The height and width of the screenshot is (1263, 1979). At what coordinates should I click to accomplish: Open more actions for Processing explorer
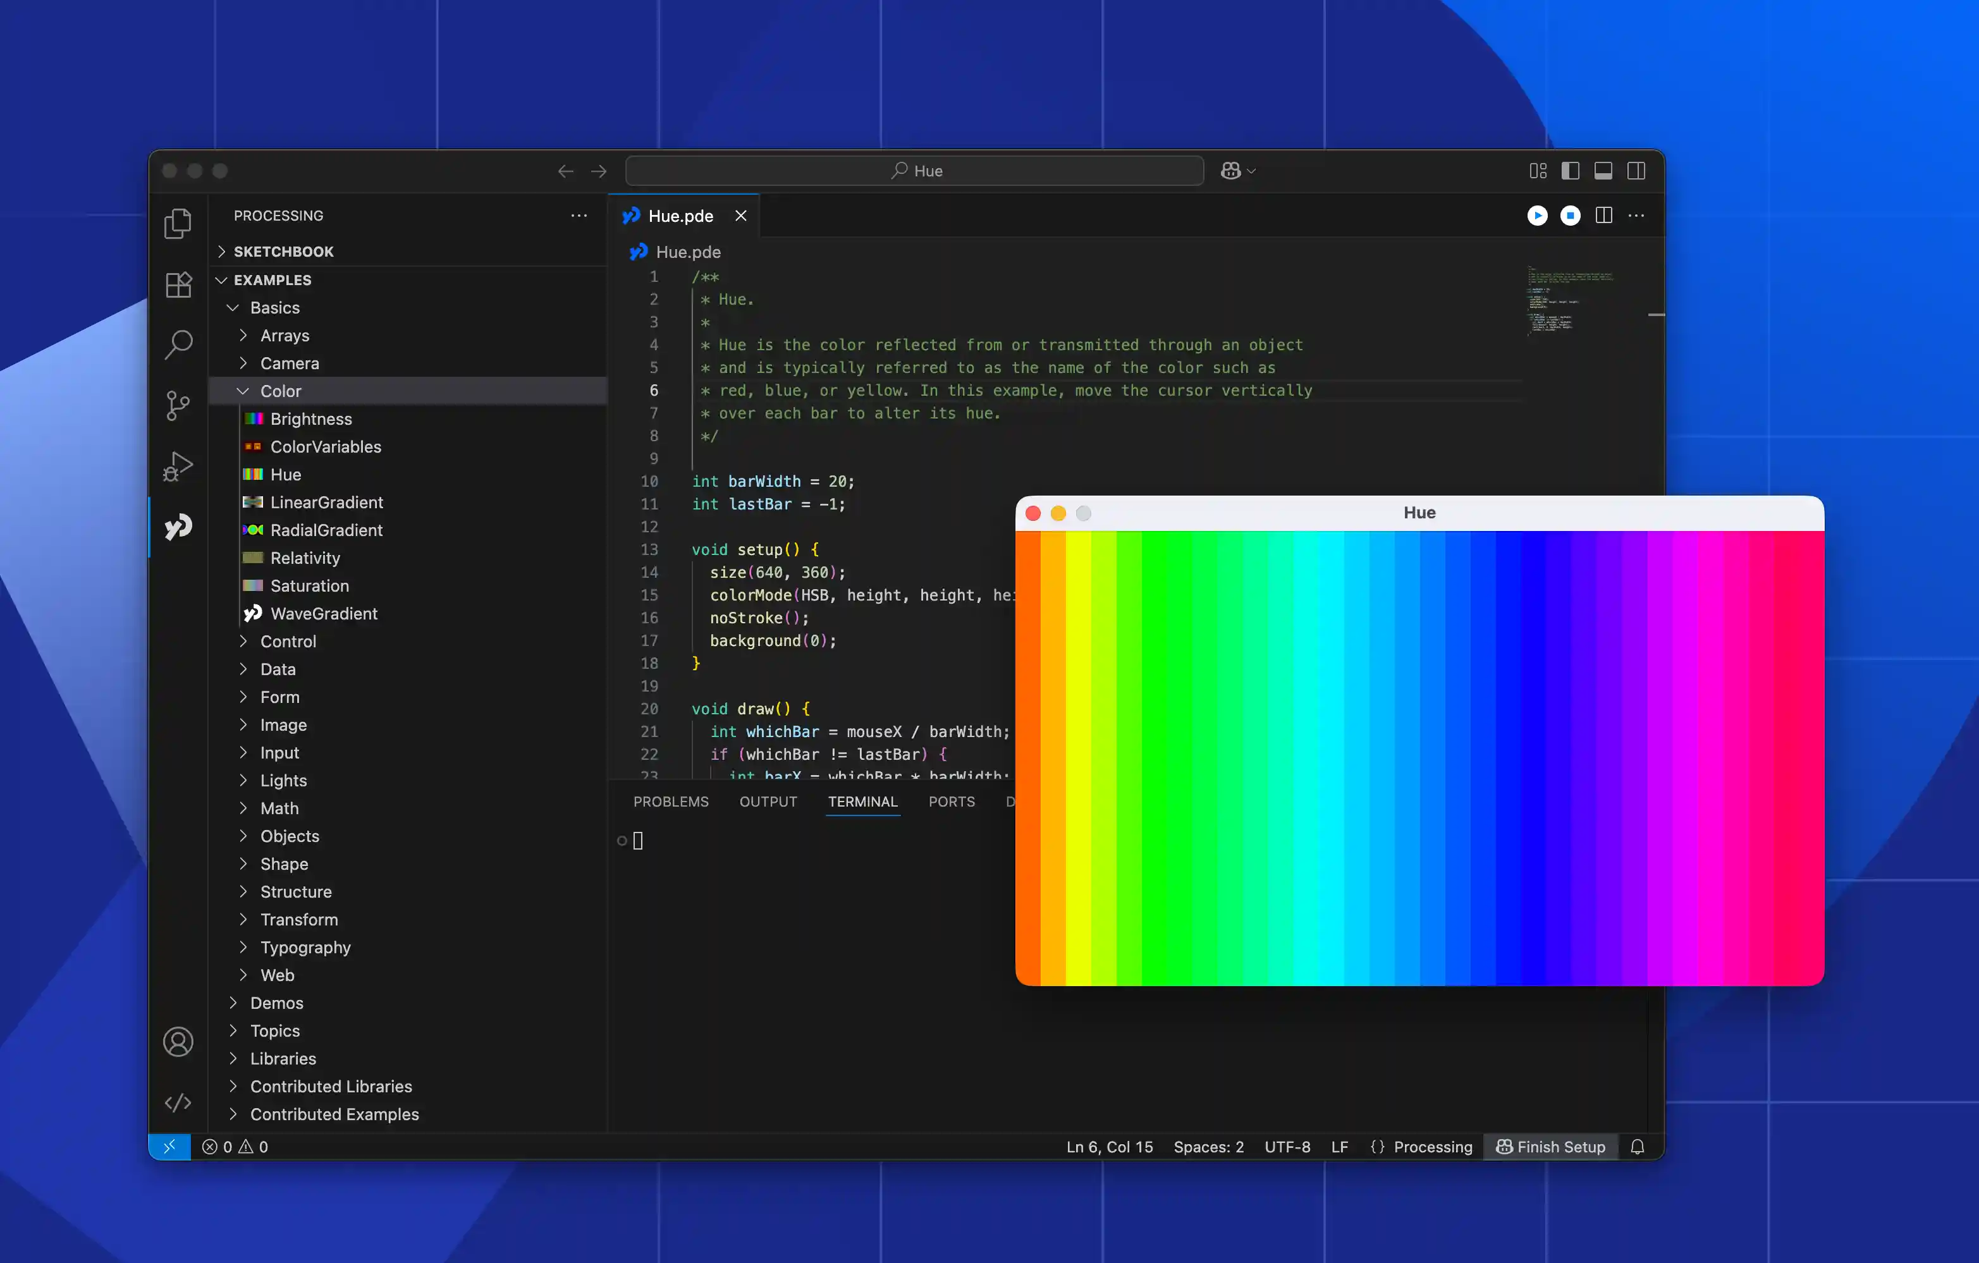coord(579,216)
